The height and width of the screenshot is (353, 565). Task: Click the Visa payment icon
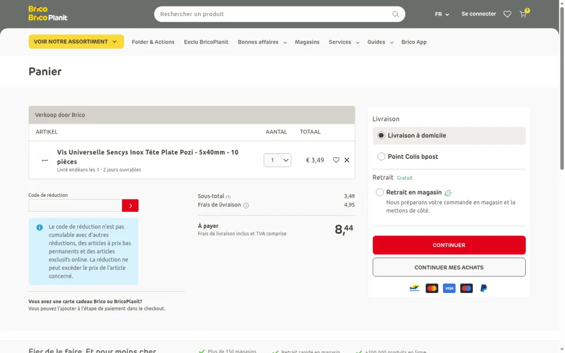449,288
